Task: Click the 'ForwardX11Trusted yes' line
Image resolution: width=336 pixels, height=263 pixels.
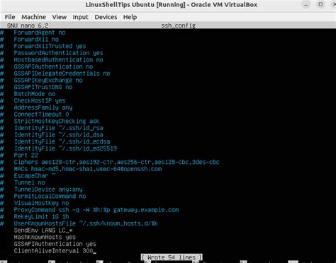Action: tap(50, 46)
